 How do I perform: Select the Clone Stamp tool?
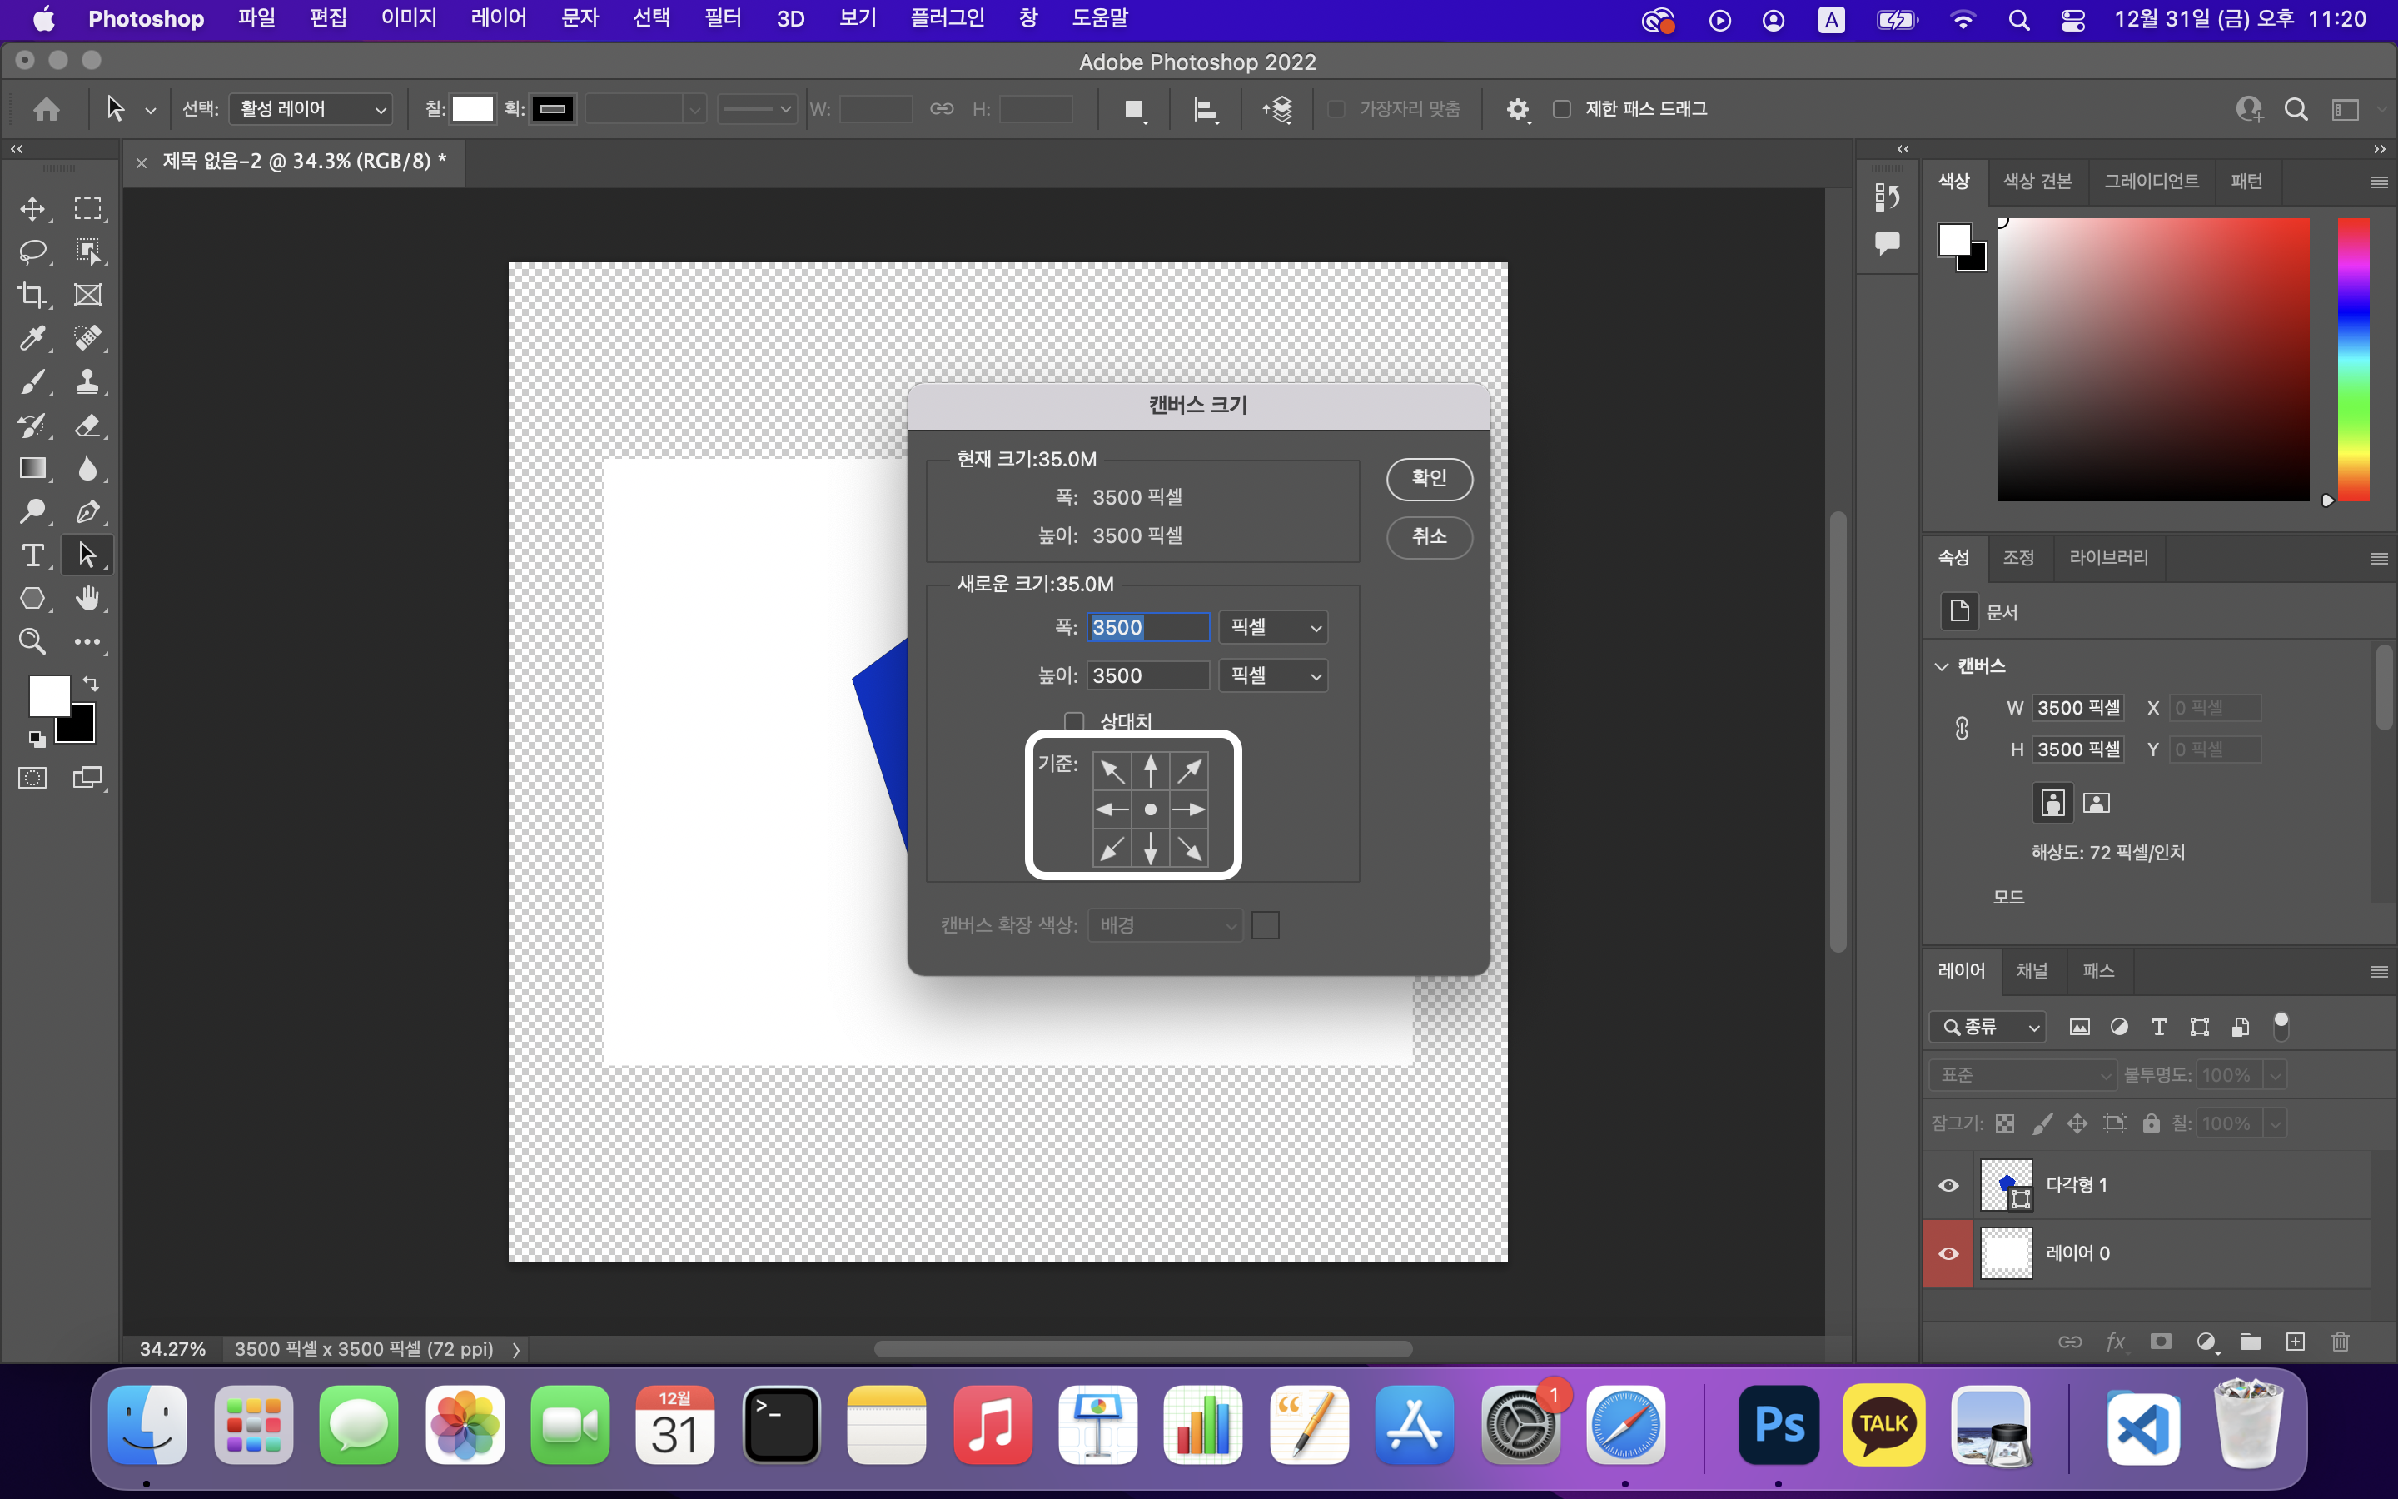[x=88, y=381]
